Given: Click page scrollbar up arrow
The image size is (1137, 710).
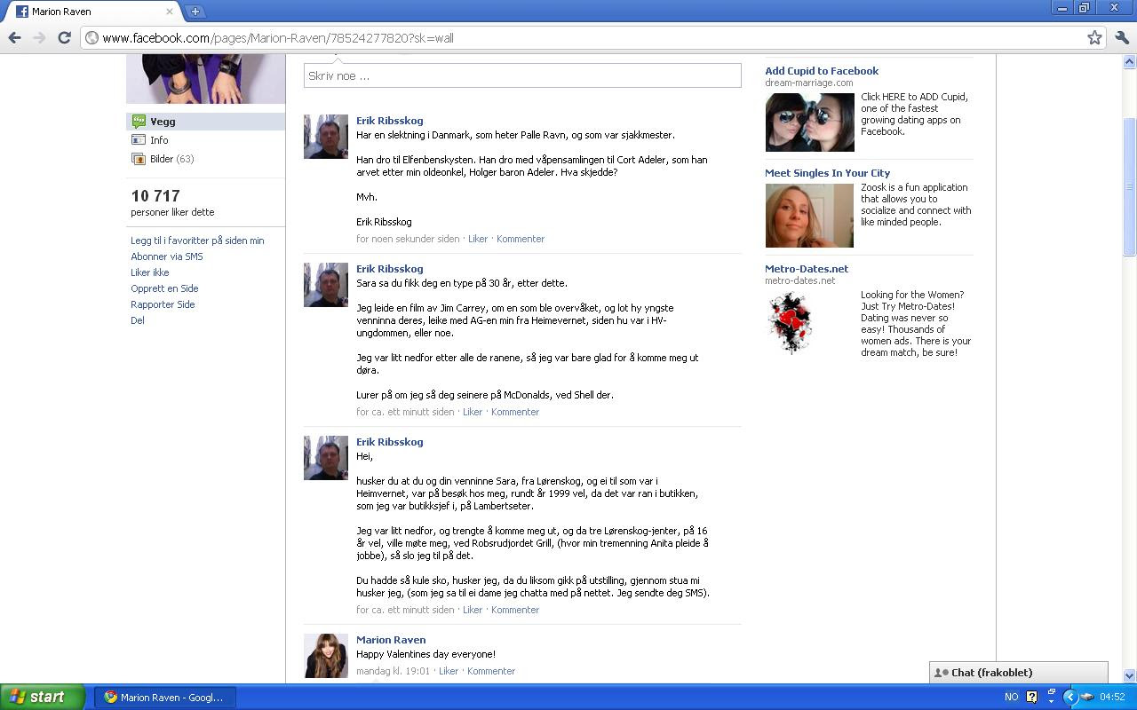Looking at the screenshot, I should tap(1130, 62).
